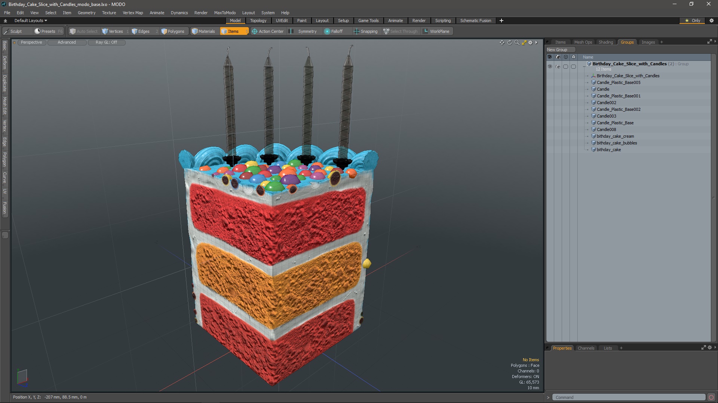The width and height of the screenshot is (718, 403).
Task: Click the render camera column header
Action: pos(558,57)
